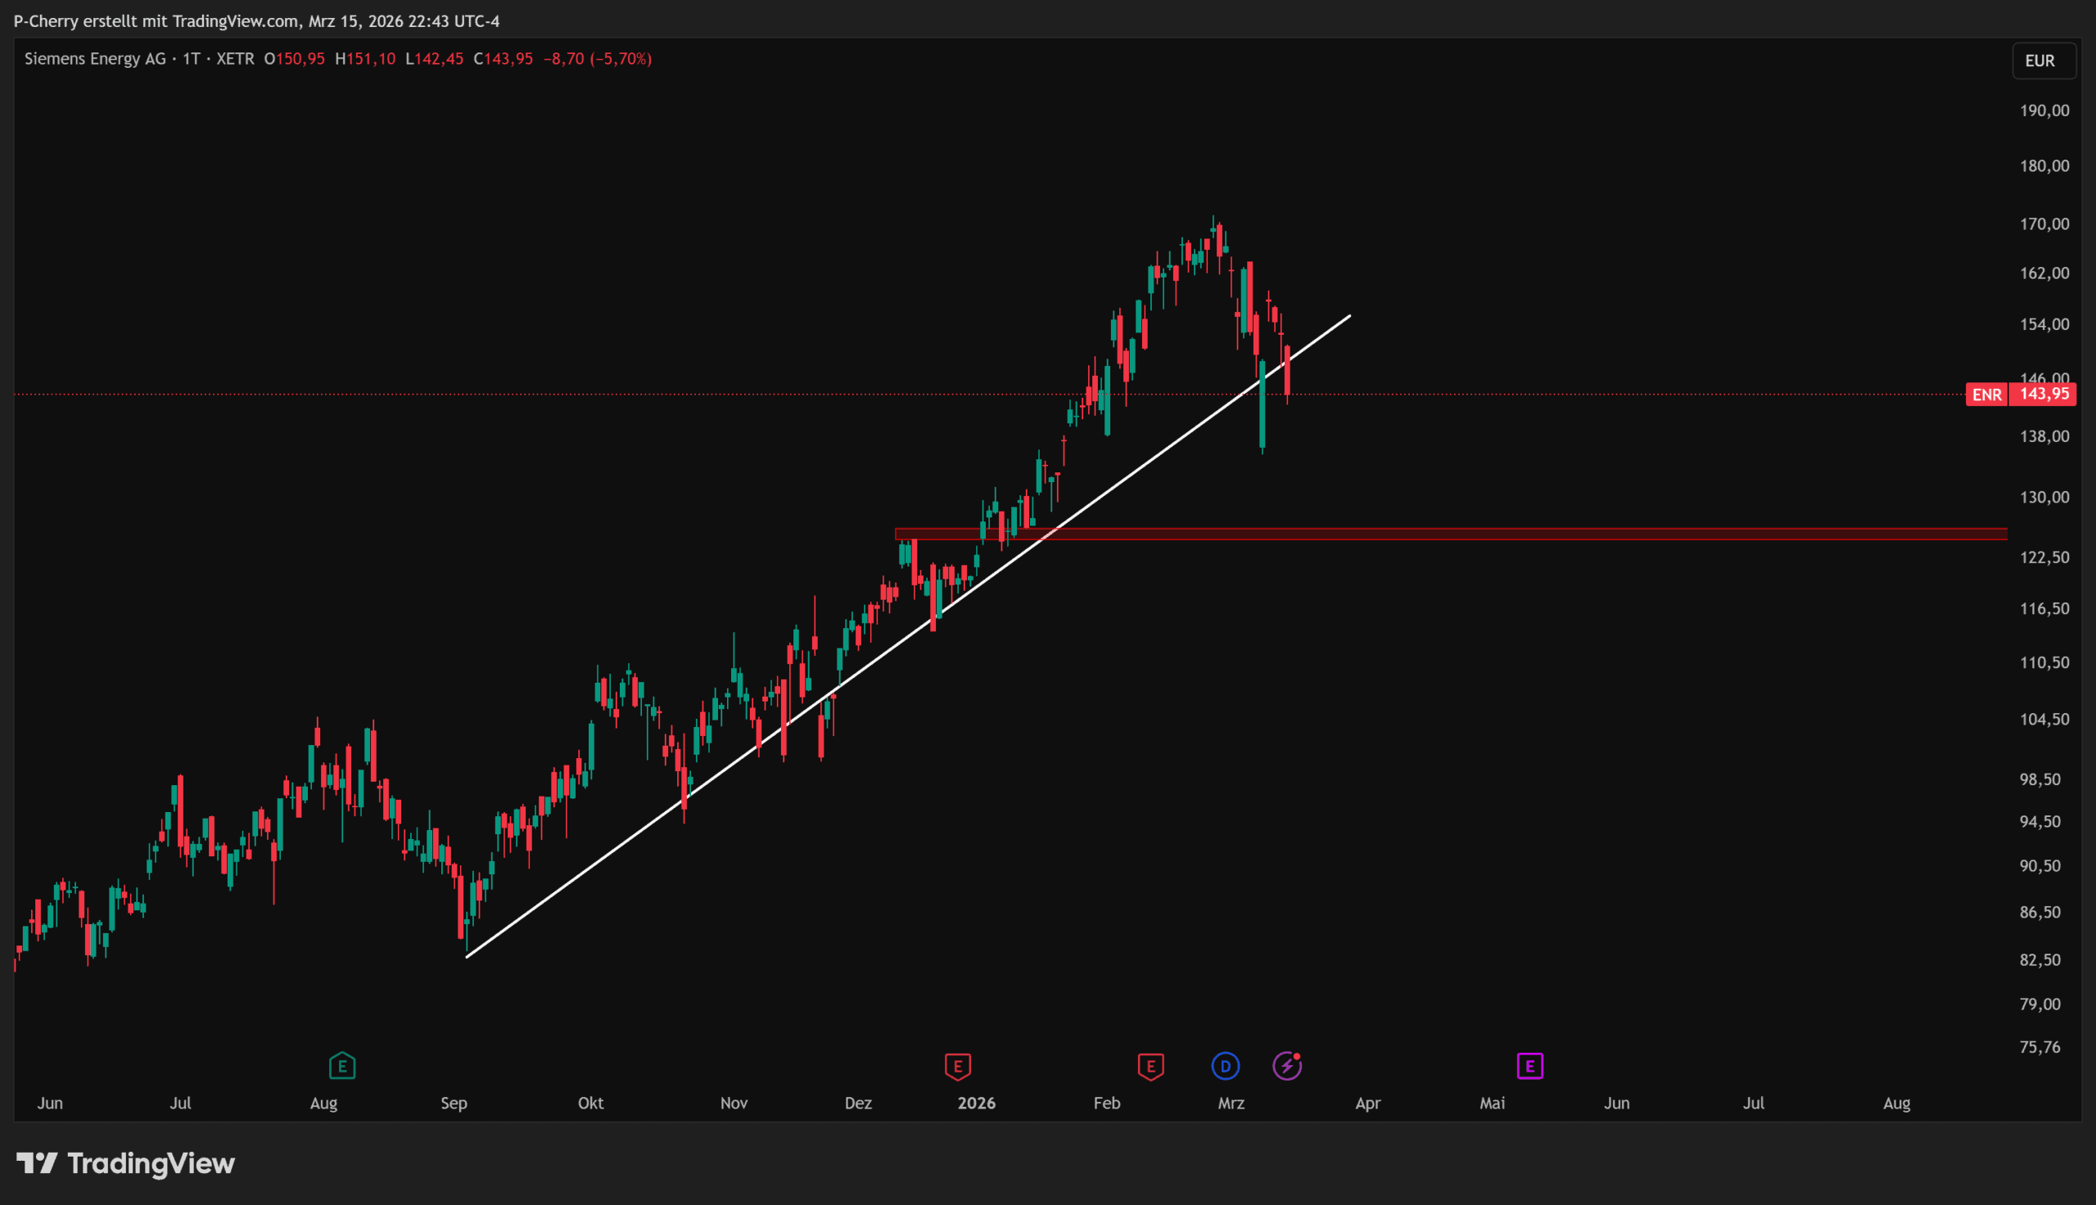Click the purple lightning news event icon
2096x1205 pixels.
[1287, 1065]
